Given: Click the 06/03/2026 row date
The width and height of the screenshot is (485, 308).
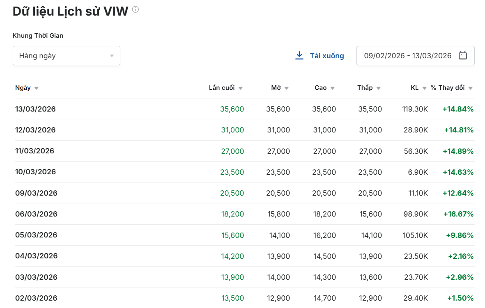Looking at the screenshot, I should 36,214.
